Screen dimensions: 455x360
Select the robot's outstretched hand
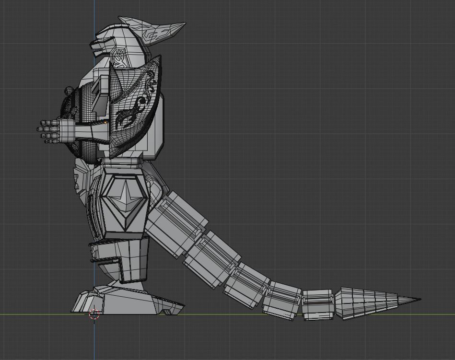point(56,131)
